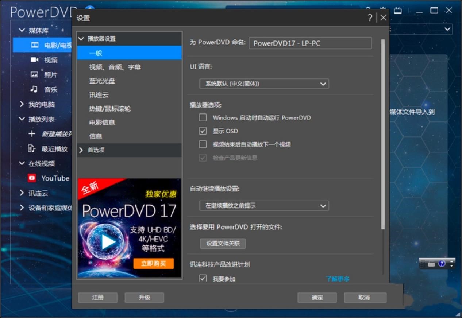
Task: Click the blue question mark on the mini remote
Action: pyautogui.click(x=442, y=263)
